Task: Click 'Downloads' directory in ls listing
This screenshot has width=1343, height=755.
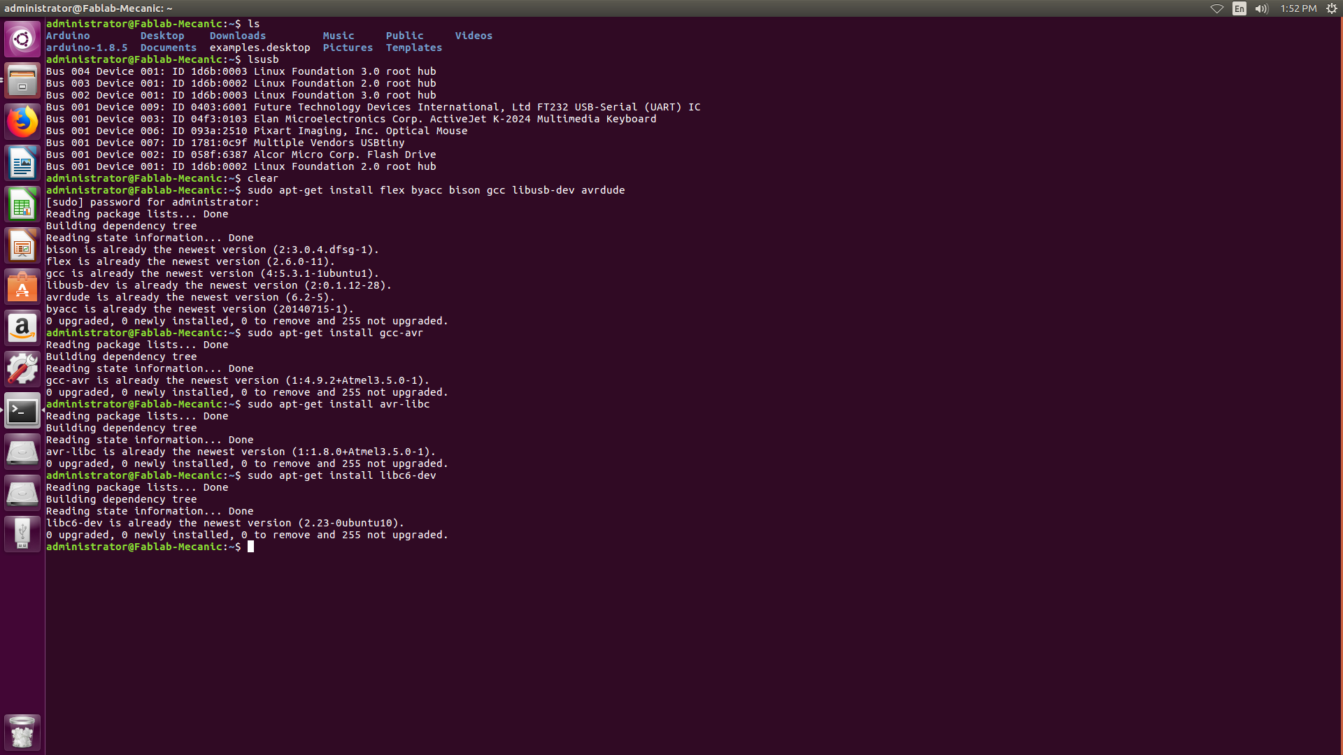Action: click(238, 36)
